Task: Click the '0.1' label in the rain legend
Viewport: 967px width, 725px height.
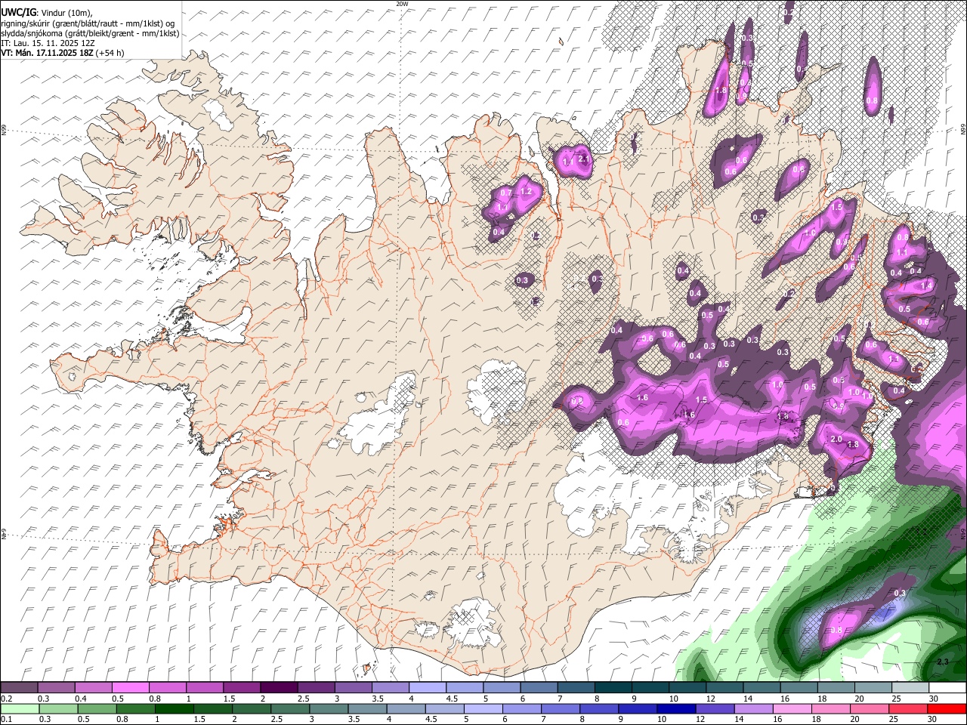Action: click(6, 720)
